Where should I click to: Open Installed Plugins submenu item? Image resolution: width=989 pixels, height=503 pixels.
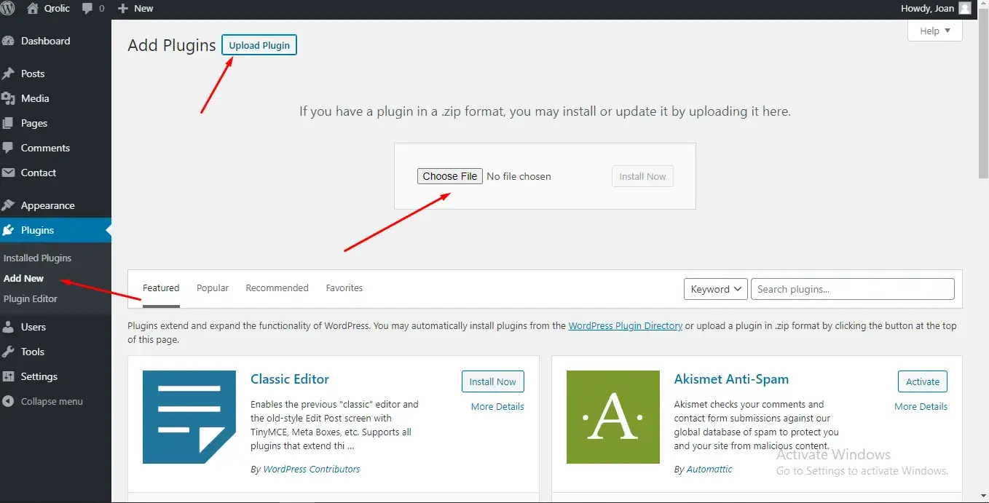[37, 258]
